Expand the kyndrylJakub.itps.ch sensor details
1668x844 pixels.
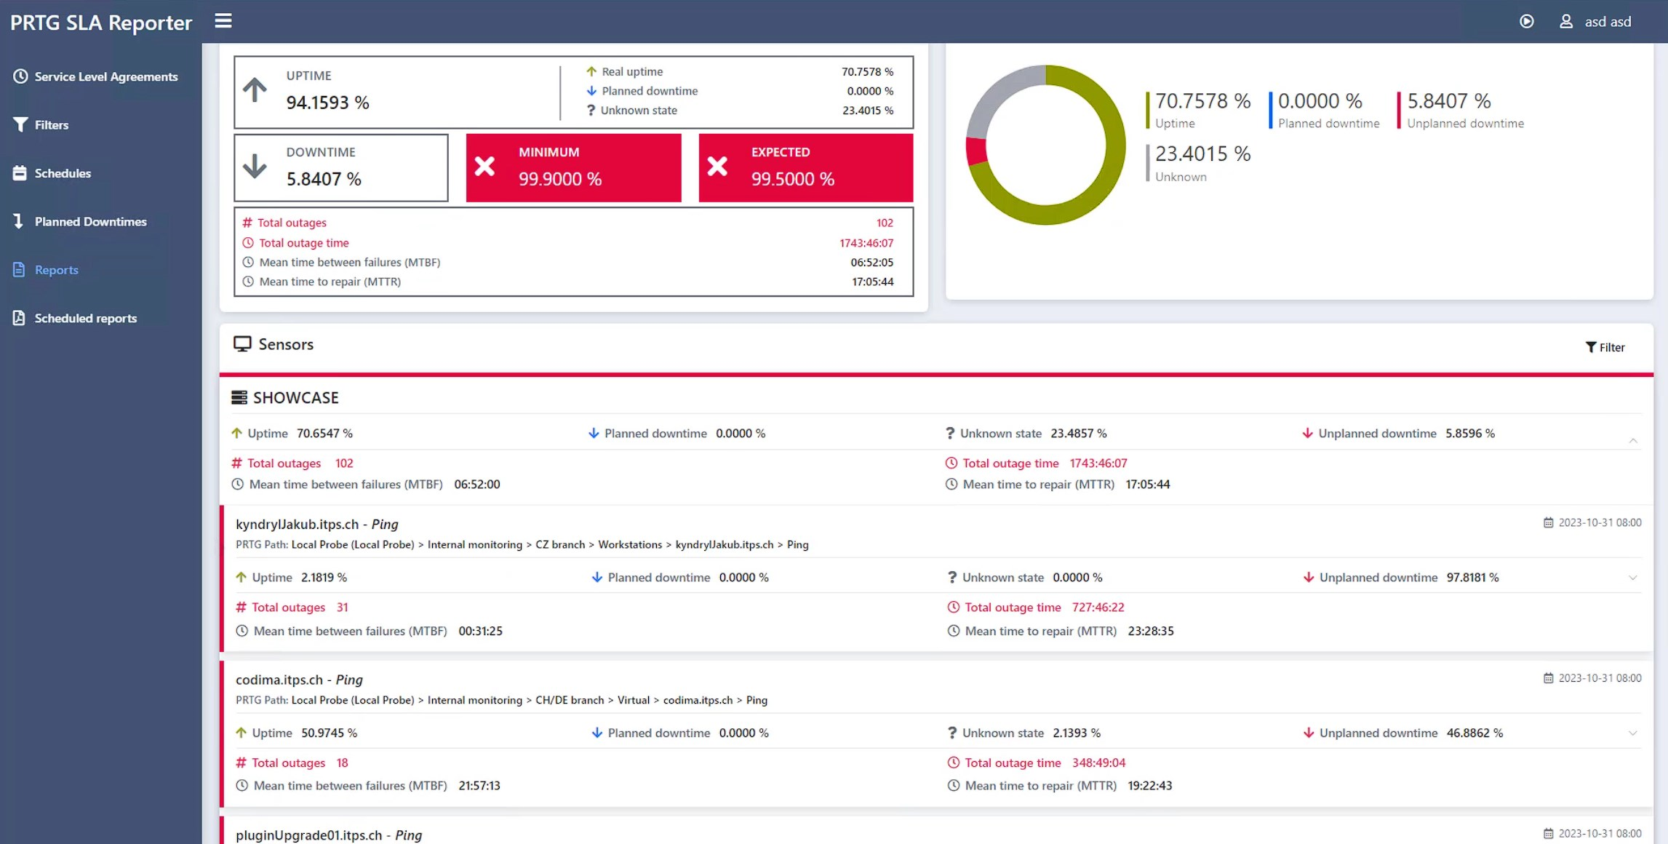tap(1633, 578)
